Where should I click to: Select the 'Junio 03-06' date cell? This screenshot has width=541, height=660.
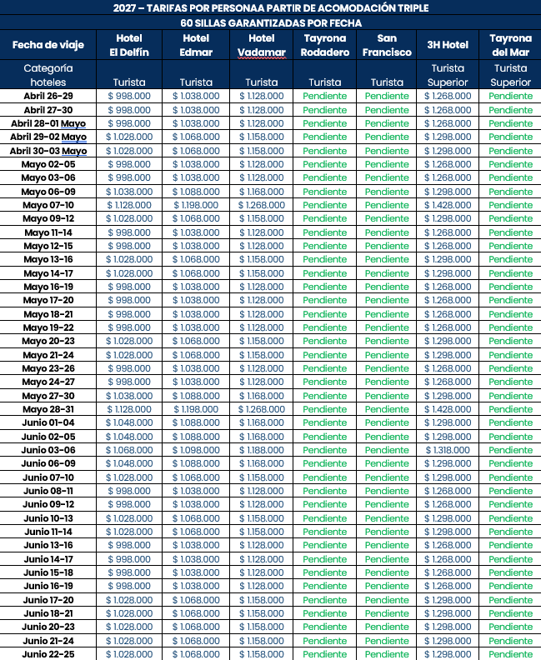48,450
